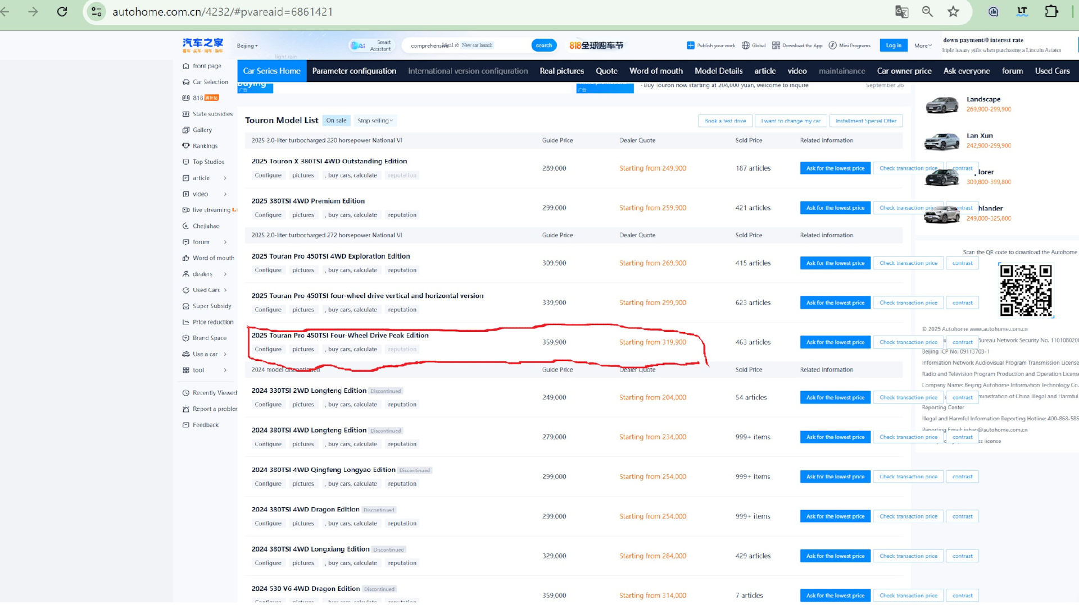Open the zoom magnifier icon in address bar

tap(927, 11)
